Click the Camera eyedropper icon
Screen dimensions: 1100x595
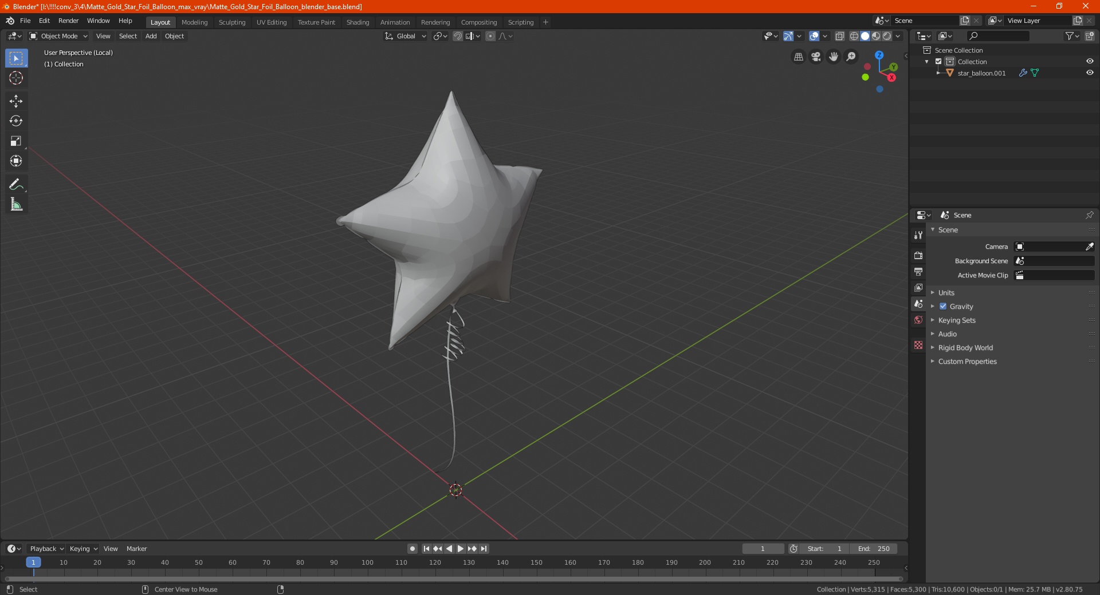pyautogui.click(x=1089, y=247)
